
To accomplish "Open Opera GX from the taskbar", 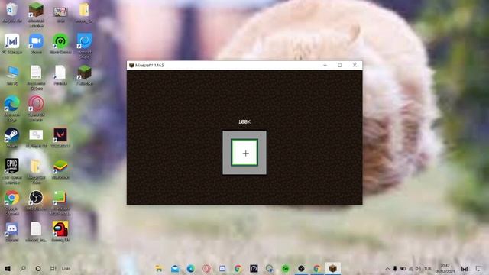I will (x=206, y=268).
